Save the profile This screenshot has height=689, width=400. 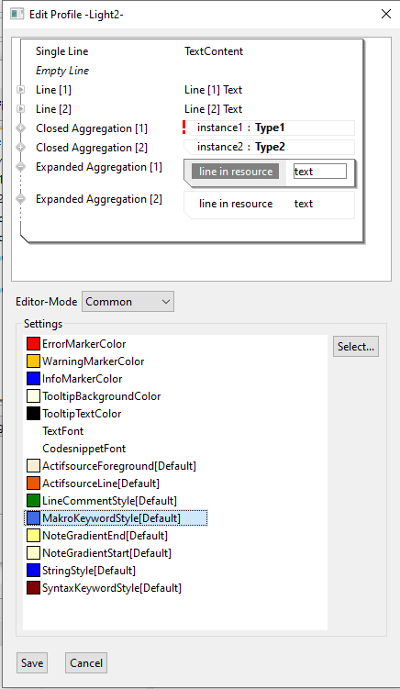32,662
